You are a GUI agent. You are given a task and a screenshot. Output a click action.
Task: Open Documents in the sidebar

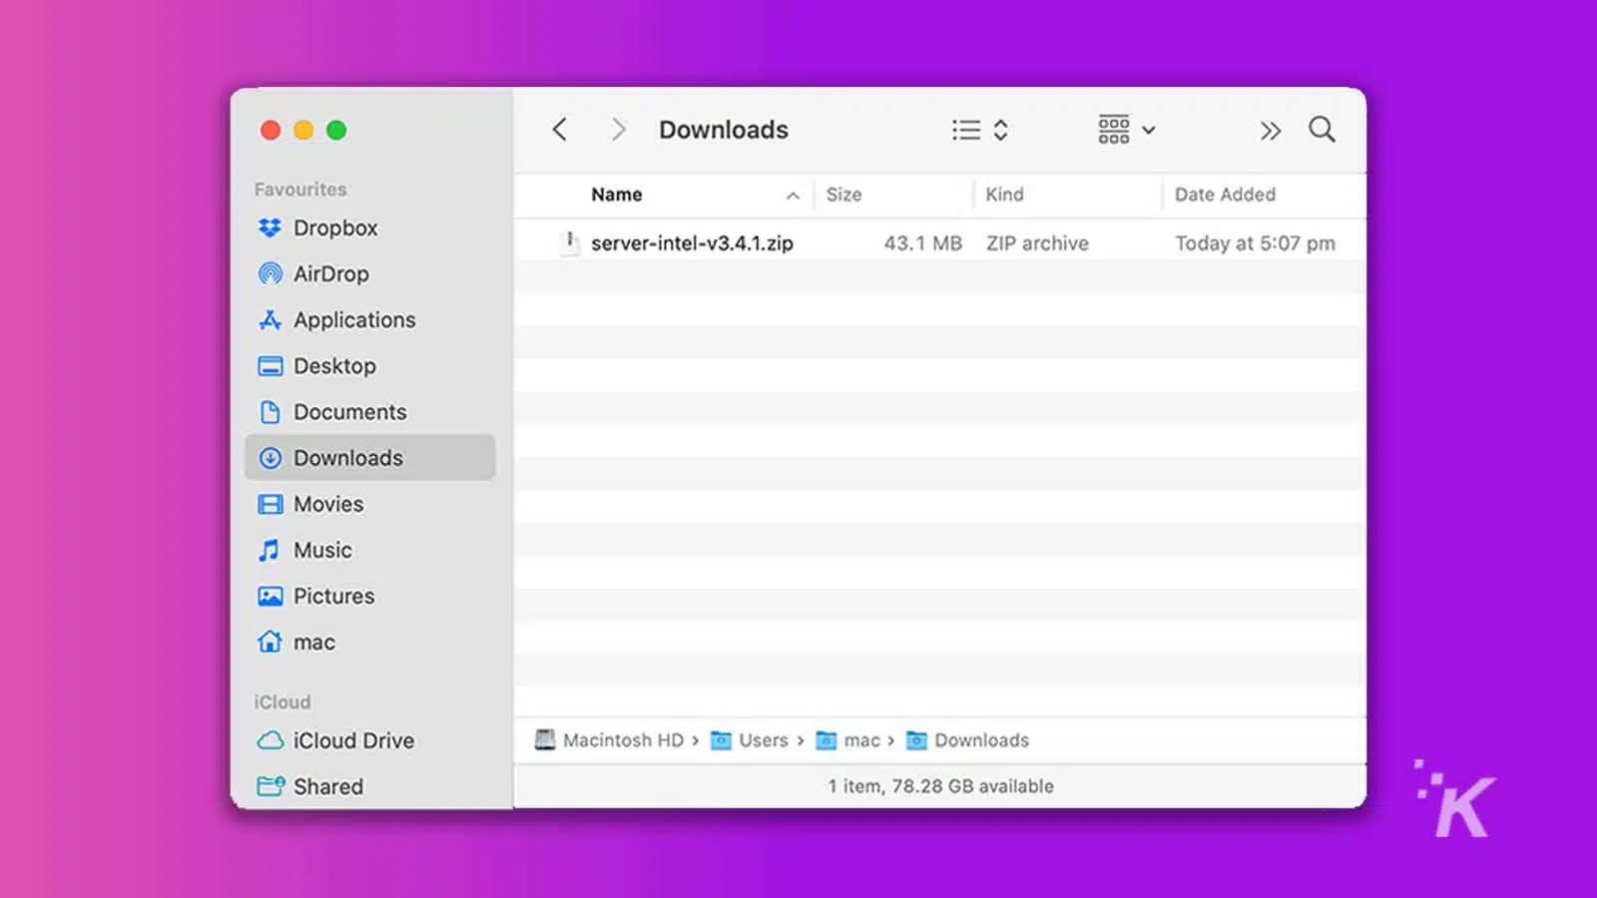(349, 412)
